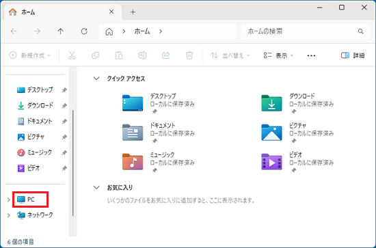376x248 pixels.
Task: Click the Share icon in toolbar
Action: [x=165, y=55]
